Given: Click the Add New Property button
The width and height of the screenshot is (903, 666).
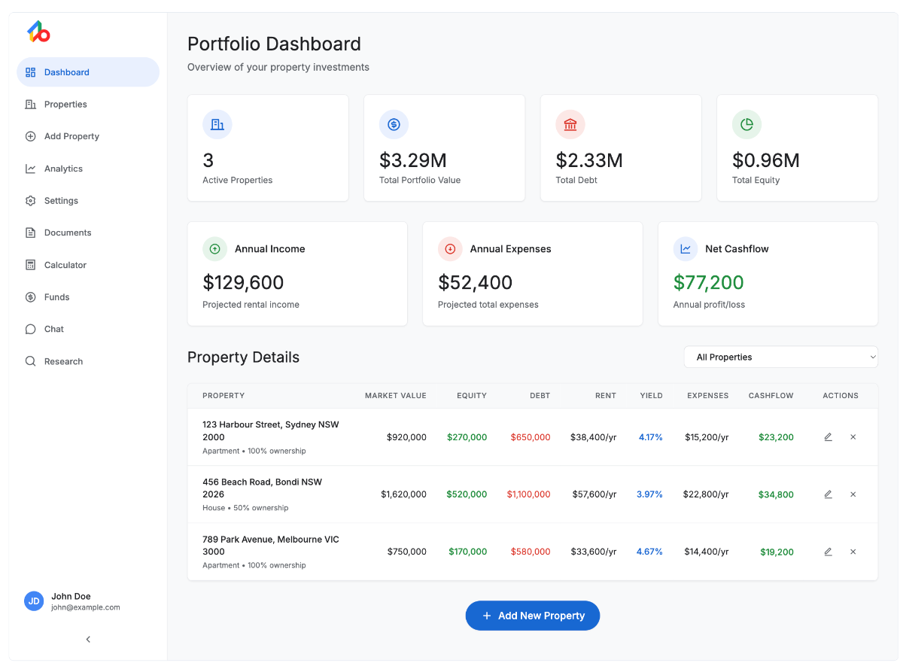Looking at the screenshot, I should point(532,616).
